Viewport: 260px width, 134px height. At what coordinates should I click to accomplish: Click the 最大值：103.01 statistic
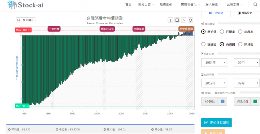(115, 130)
